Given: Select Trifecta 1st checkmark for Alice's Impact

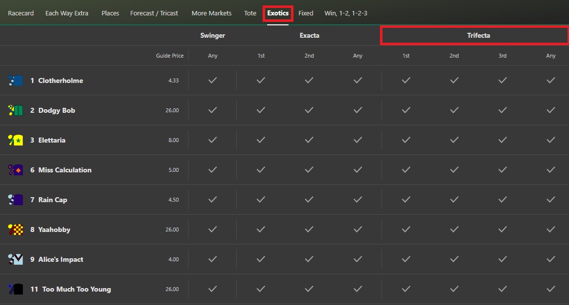Looking at the screenshot, I should [x=406, y=259].
